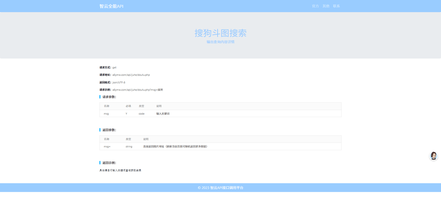This screenshot has height=211, width=441.
Task: Click the 输入关键词 description cell
Action: (x=163, y=114)
